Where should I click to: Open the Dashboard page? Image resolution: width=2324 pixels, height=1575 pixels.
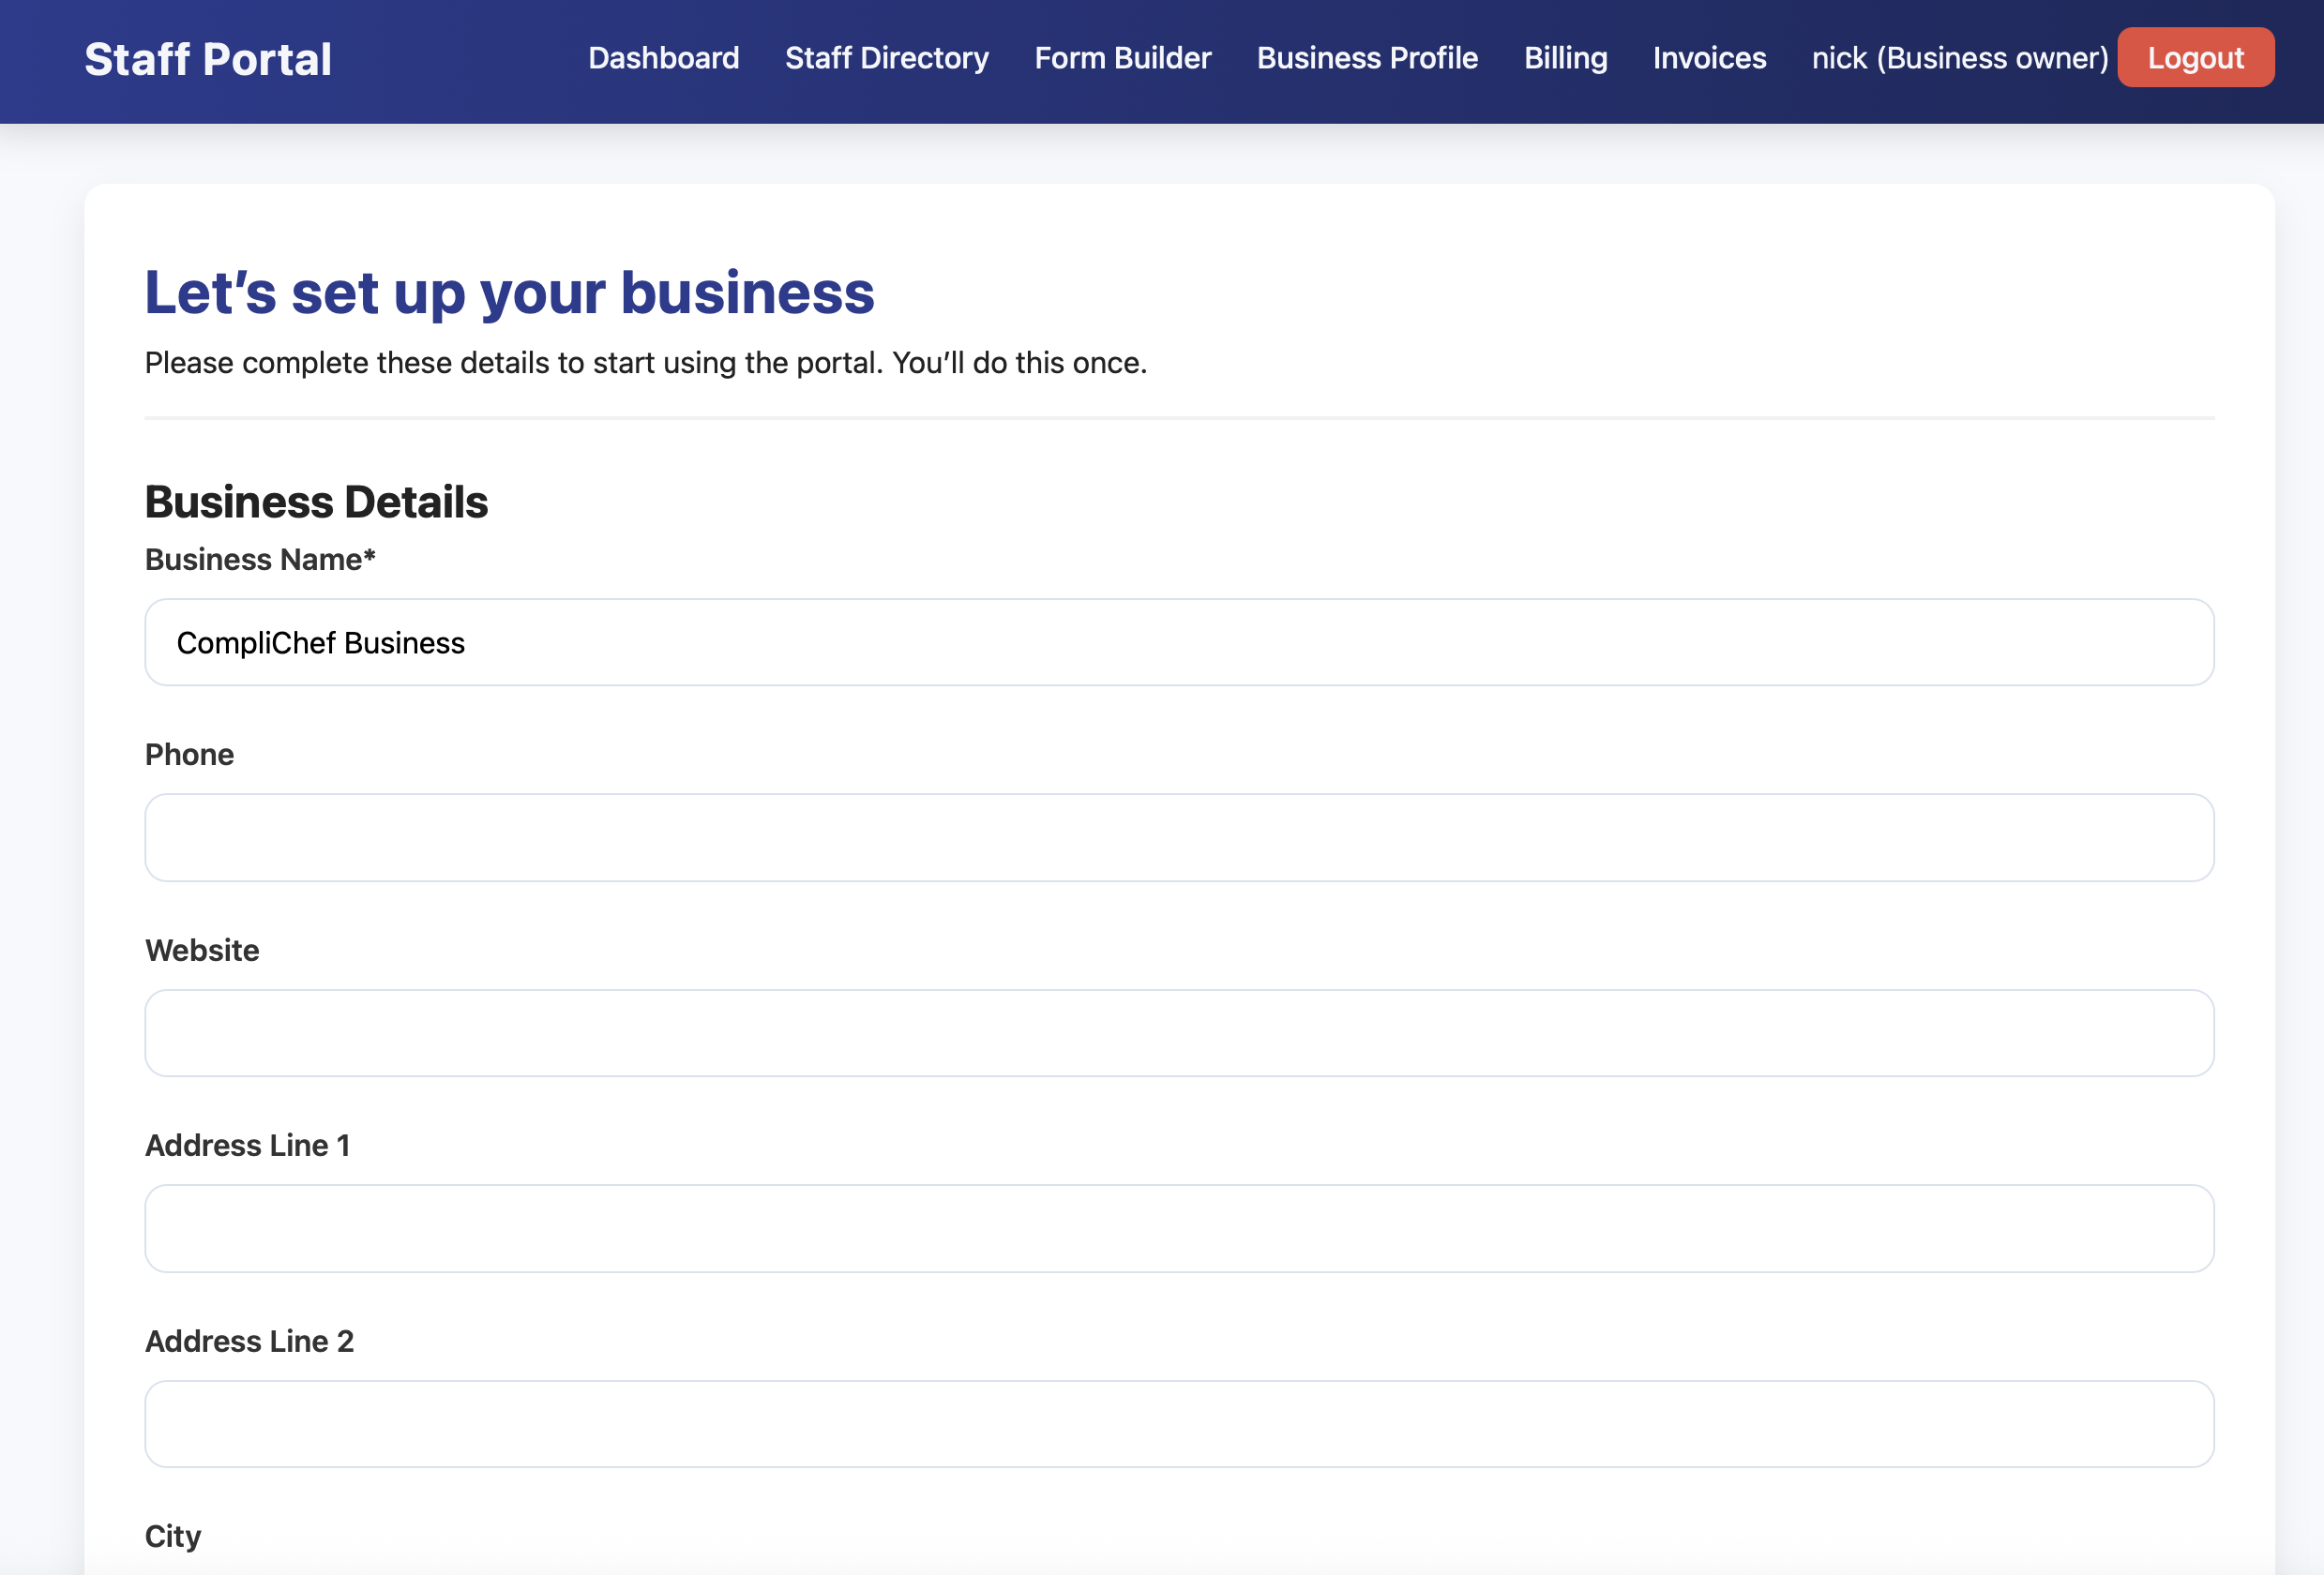(663, 58)
